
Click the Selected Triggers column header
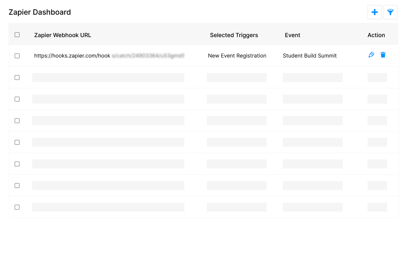pos(234,35)
